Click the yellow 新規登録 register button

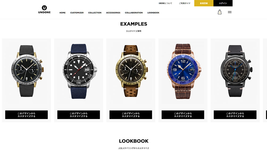(204, 3)
